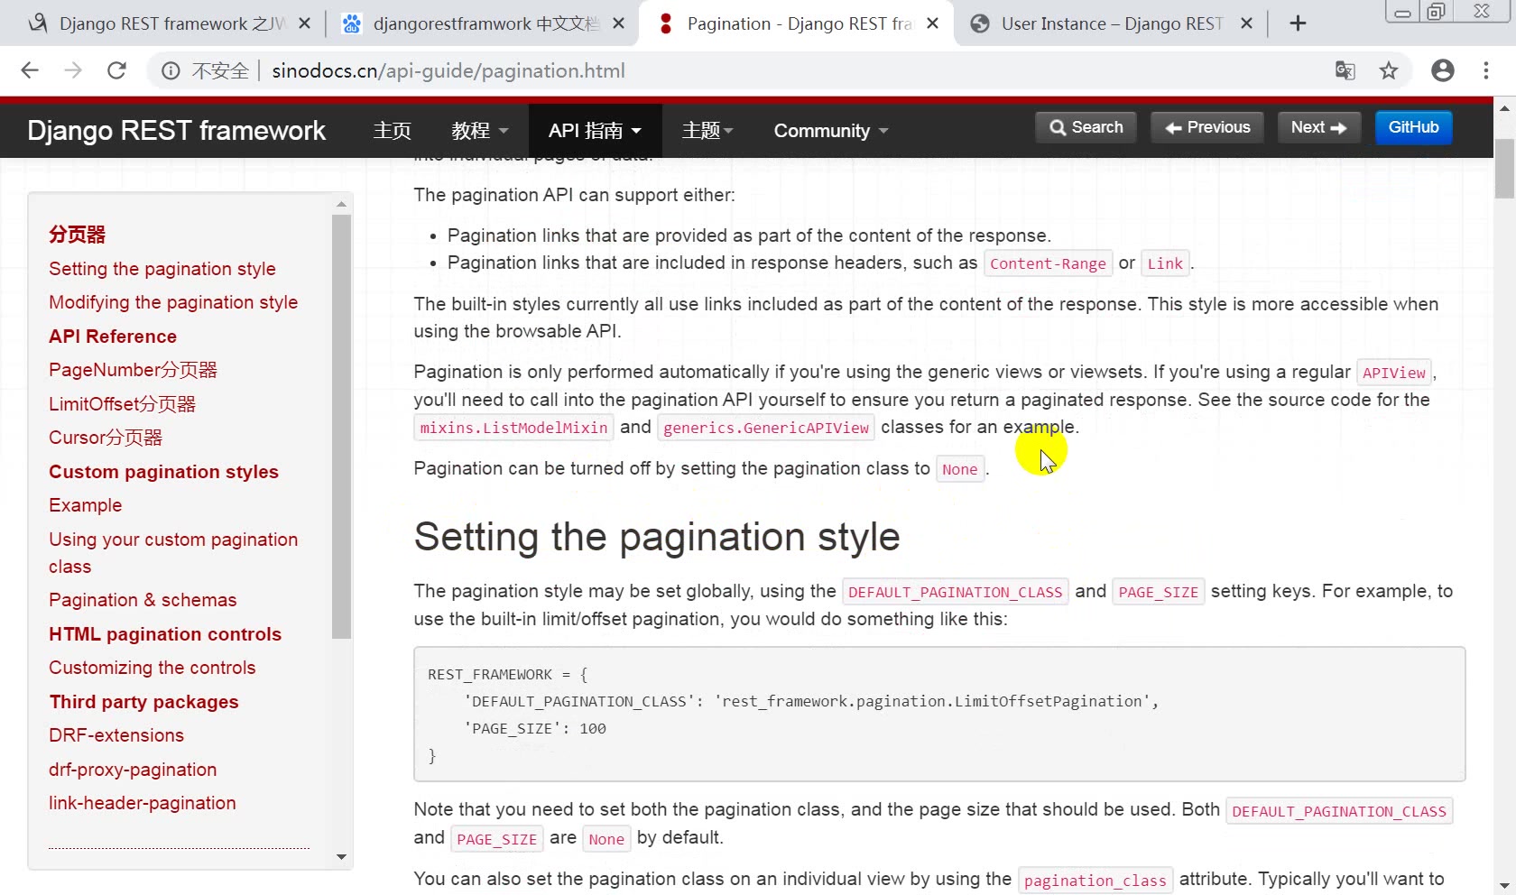Jump to 分页器 sidebar heading

[78, 235]
